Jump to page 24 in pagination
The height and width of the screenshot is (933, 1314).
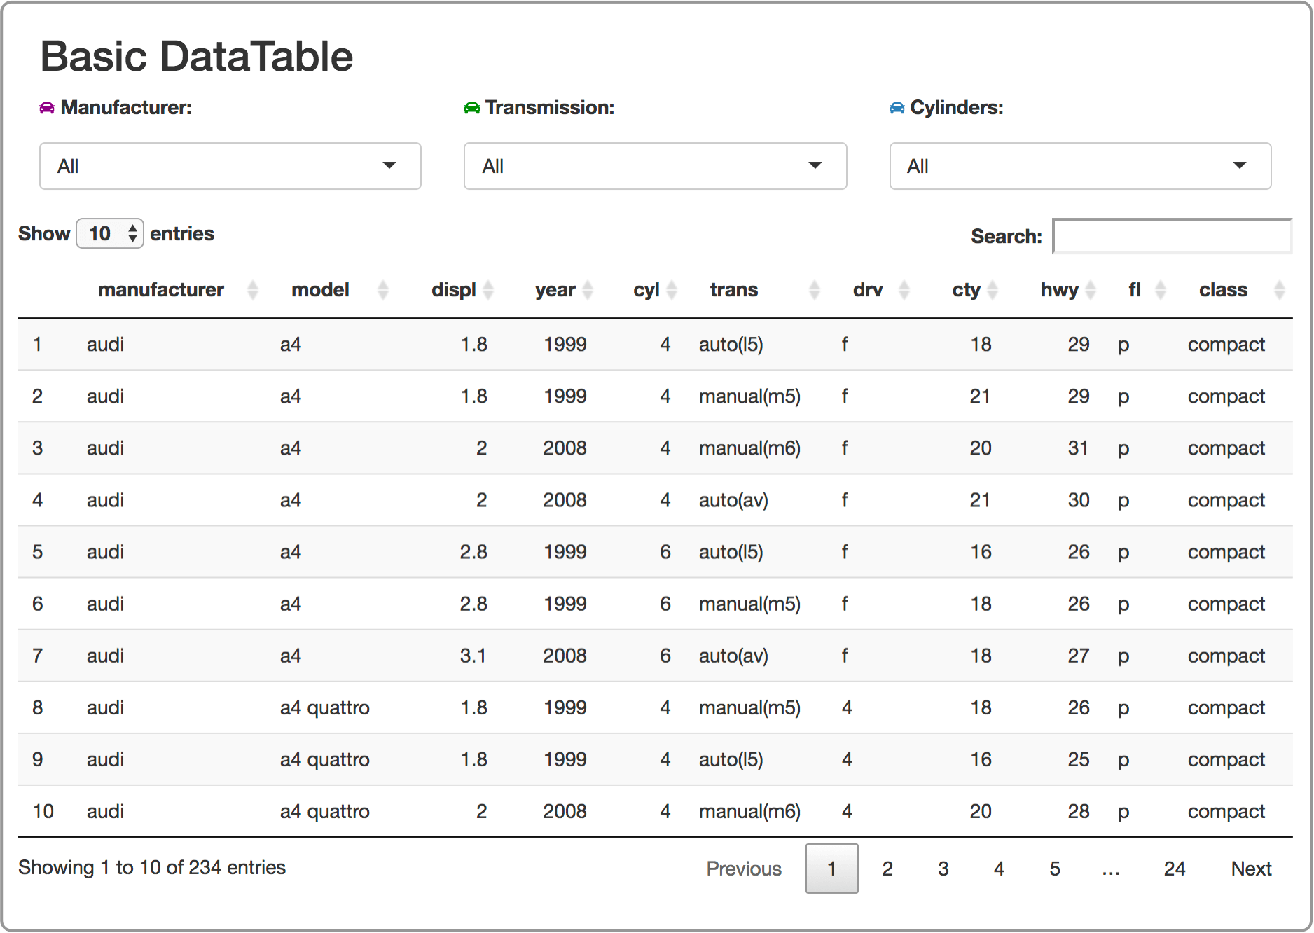1174,869
